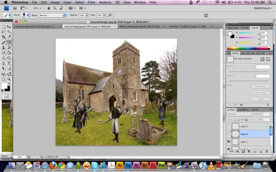Open layer style fx menu
The width and height of the screenshot is (276, 172).
[237, 151]
